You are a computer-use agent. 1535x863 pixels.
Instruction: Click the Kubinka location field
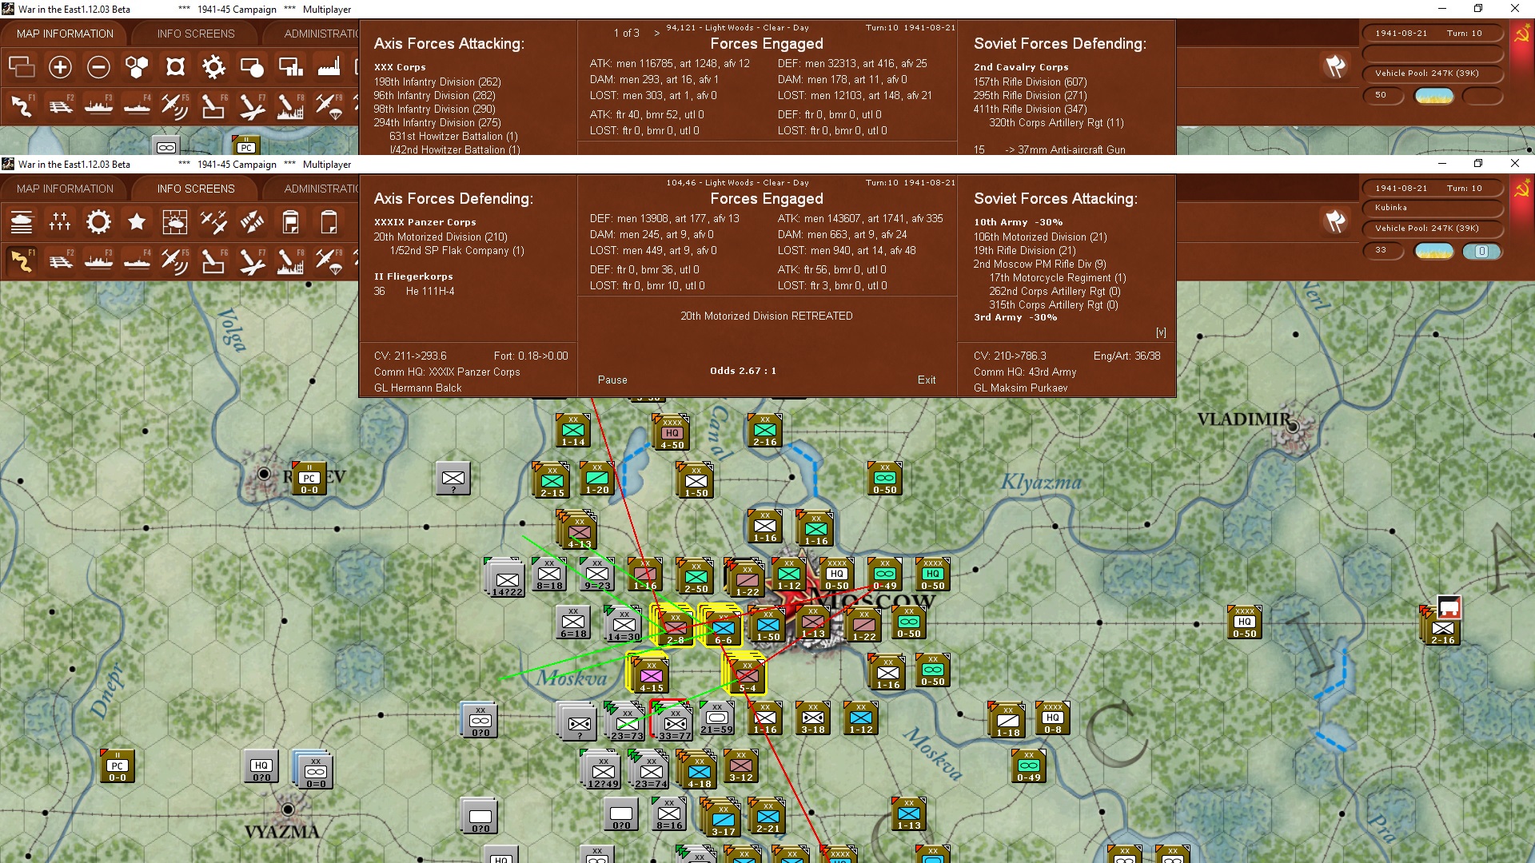(x=1433, y=208)
